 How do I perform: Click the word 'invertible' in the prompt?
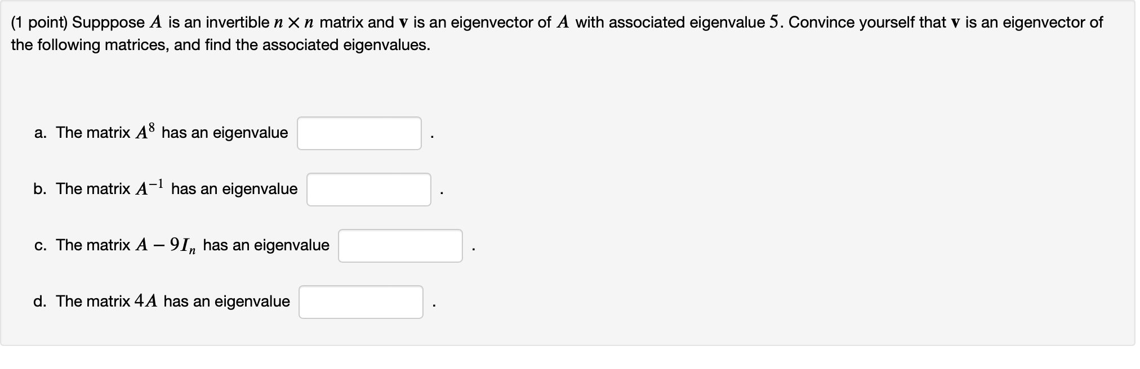point(237,22)
